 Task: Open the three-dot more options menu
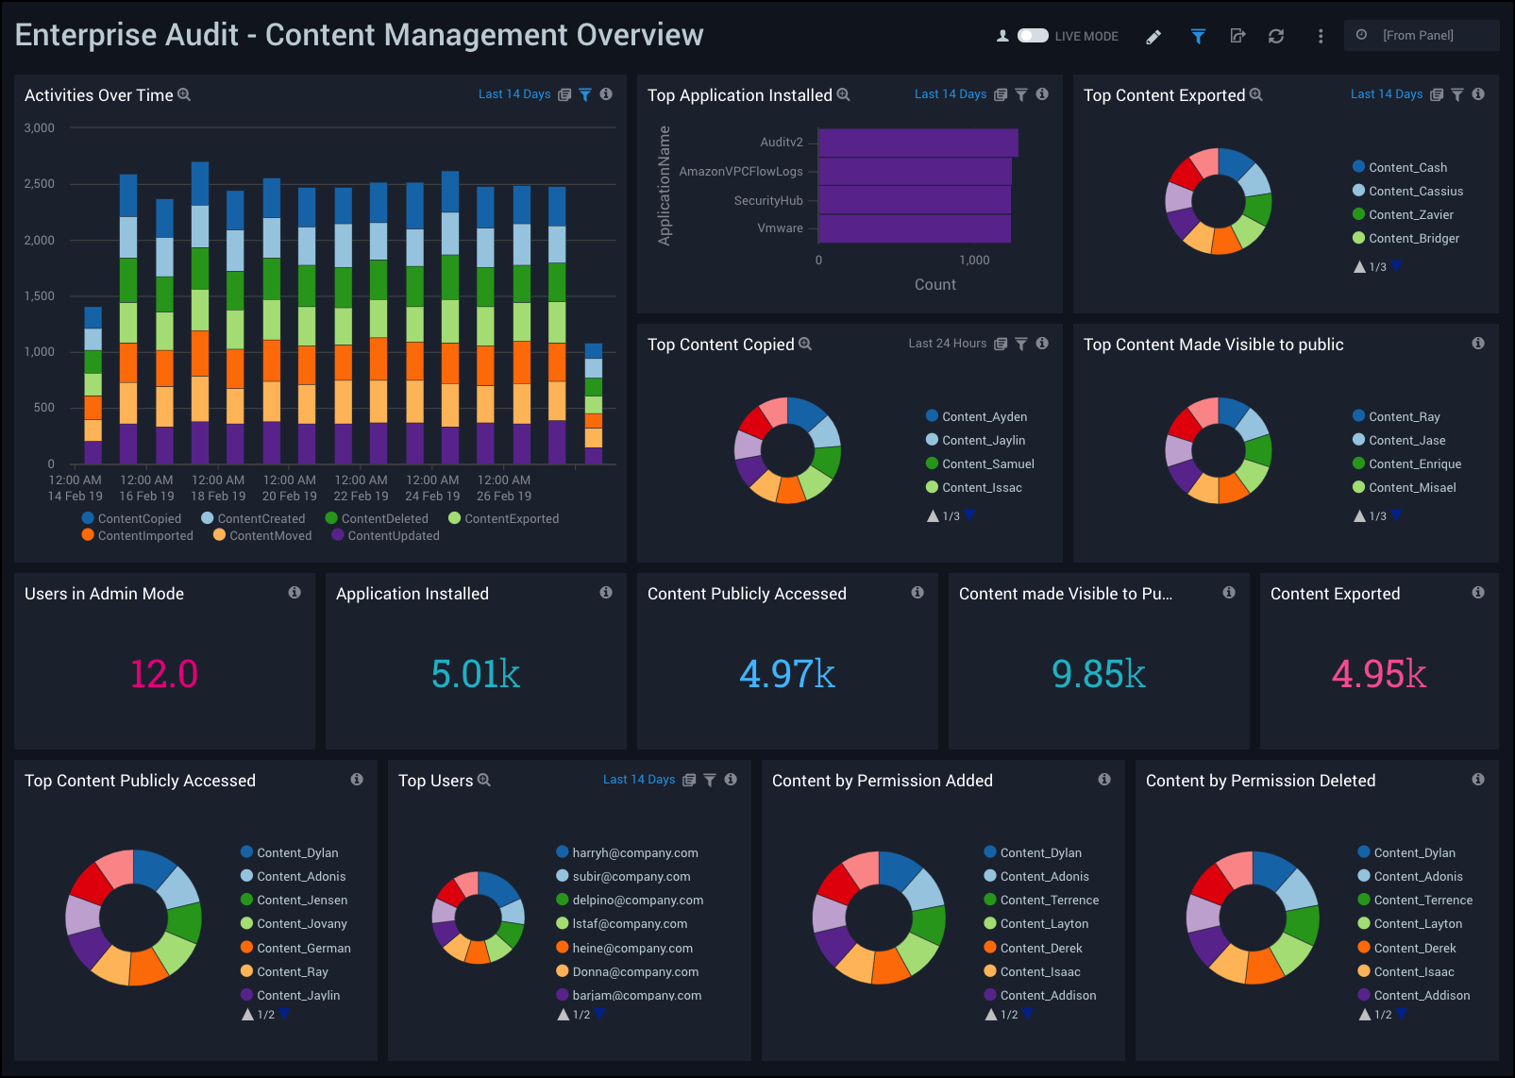[x=1321, y=37]
